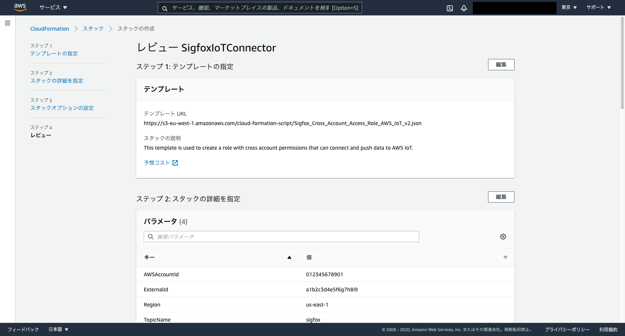The image size is (625, 336).
Task: Click 編集 button for Step 1
Action: [501, 65]
